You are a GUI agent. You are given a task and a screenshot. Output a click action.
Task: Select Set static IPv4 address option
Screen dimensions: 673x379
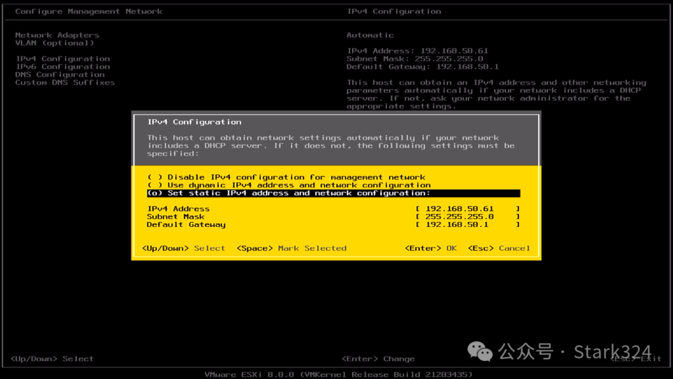point(333,193)
